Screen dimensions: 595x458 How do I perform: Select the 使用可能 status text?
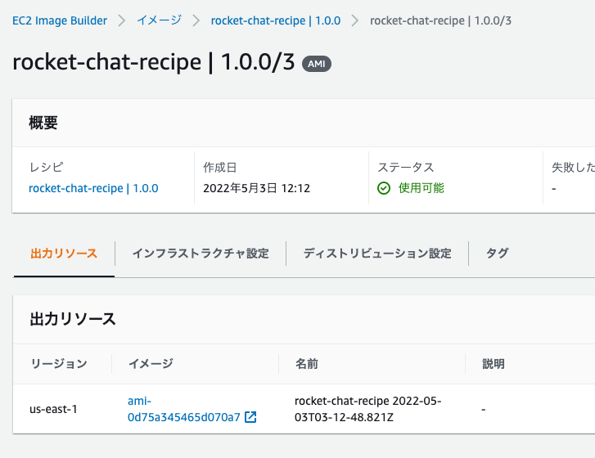point(421,188)
